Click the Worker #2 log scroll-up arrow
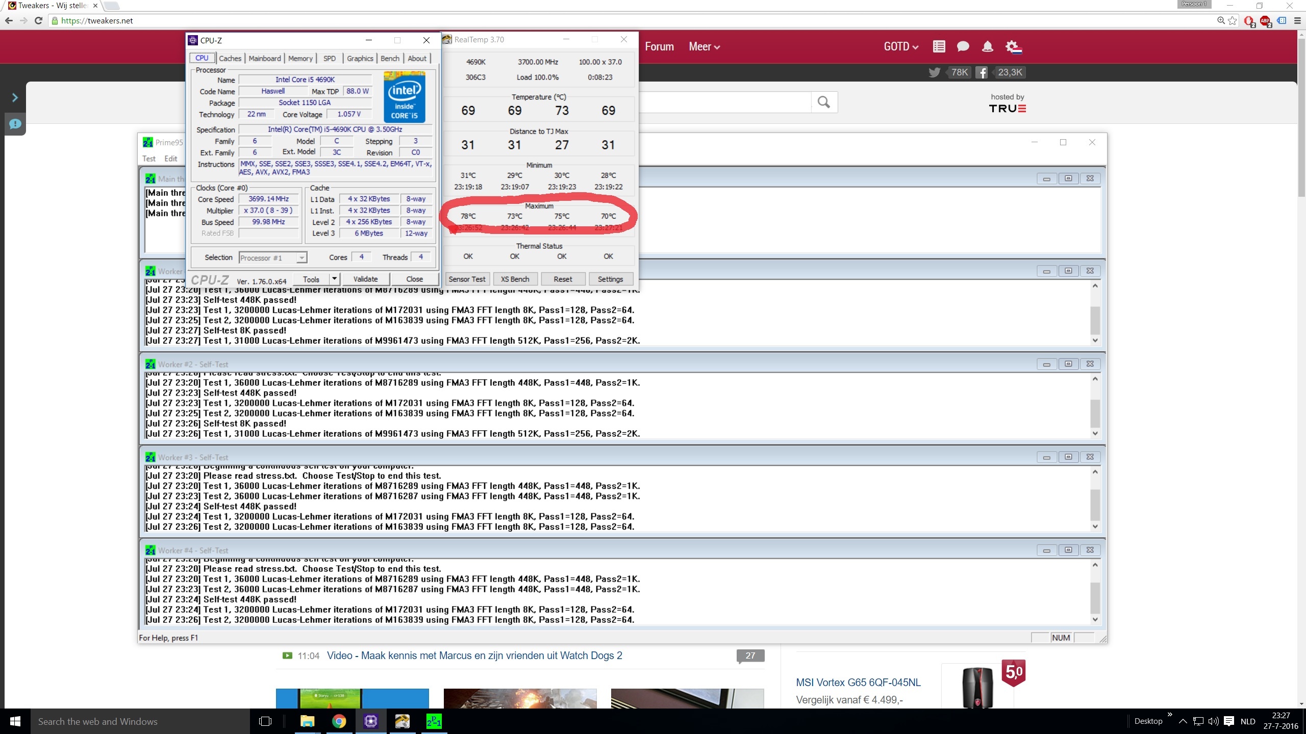Viewport: 1306px width, 734px height. point(1095,379)
